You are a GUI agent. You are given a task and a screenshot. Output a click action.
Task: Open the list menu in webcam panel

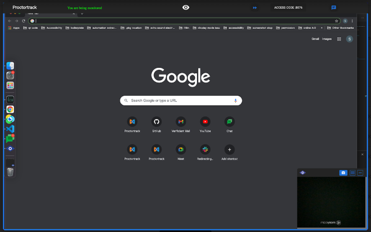[353, 173]
